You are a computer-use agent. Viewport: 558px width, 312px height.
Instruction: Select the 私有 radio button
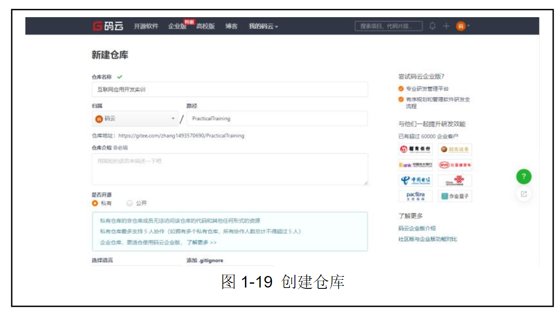tap(95, 203)
